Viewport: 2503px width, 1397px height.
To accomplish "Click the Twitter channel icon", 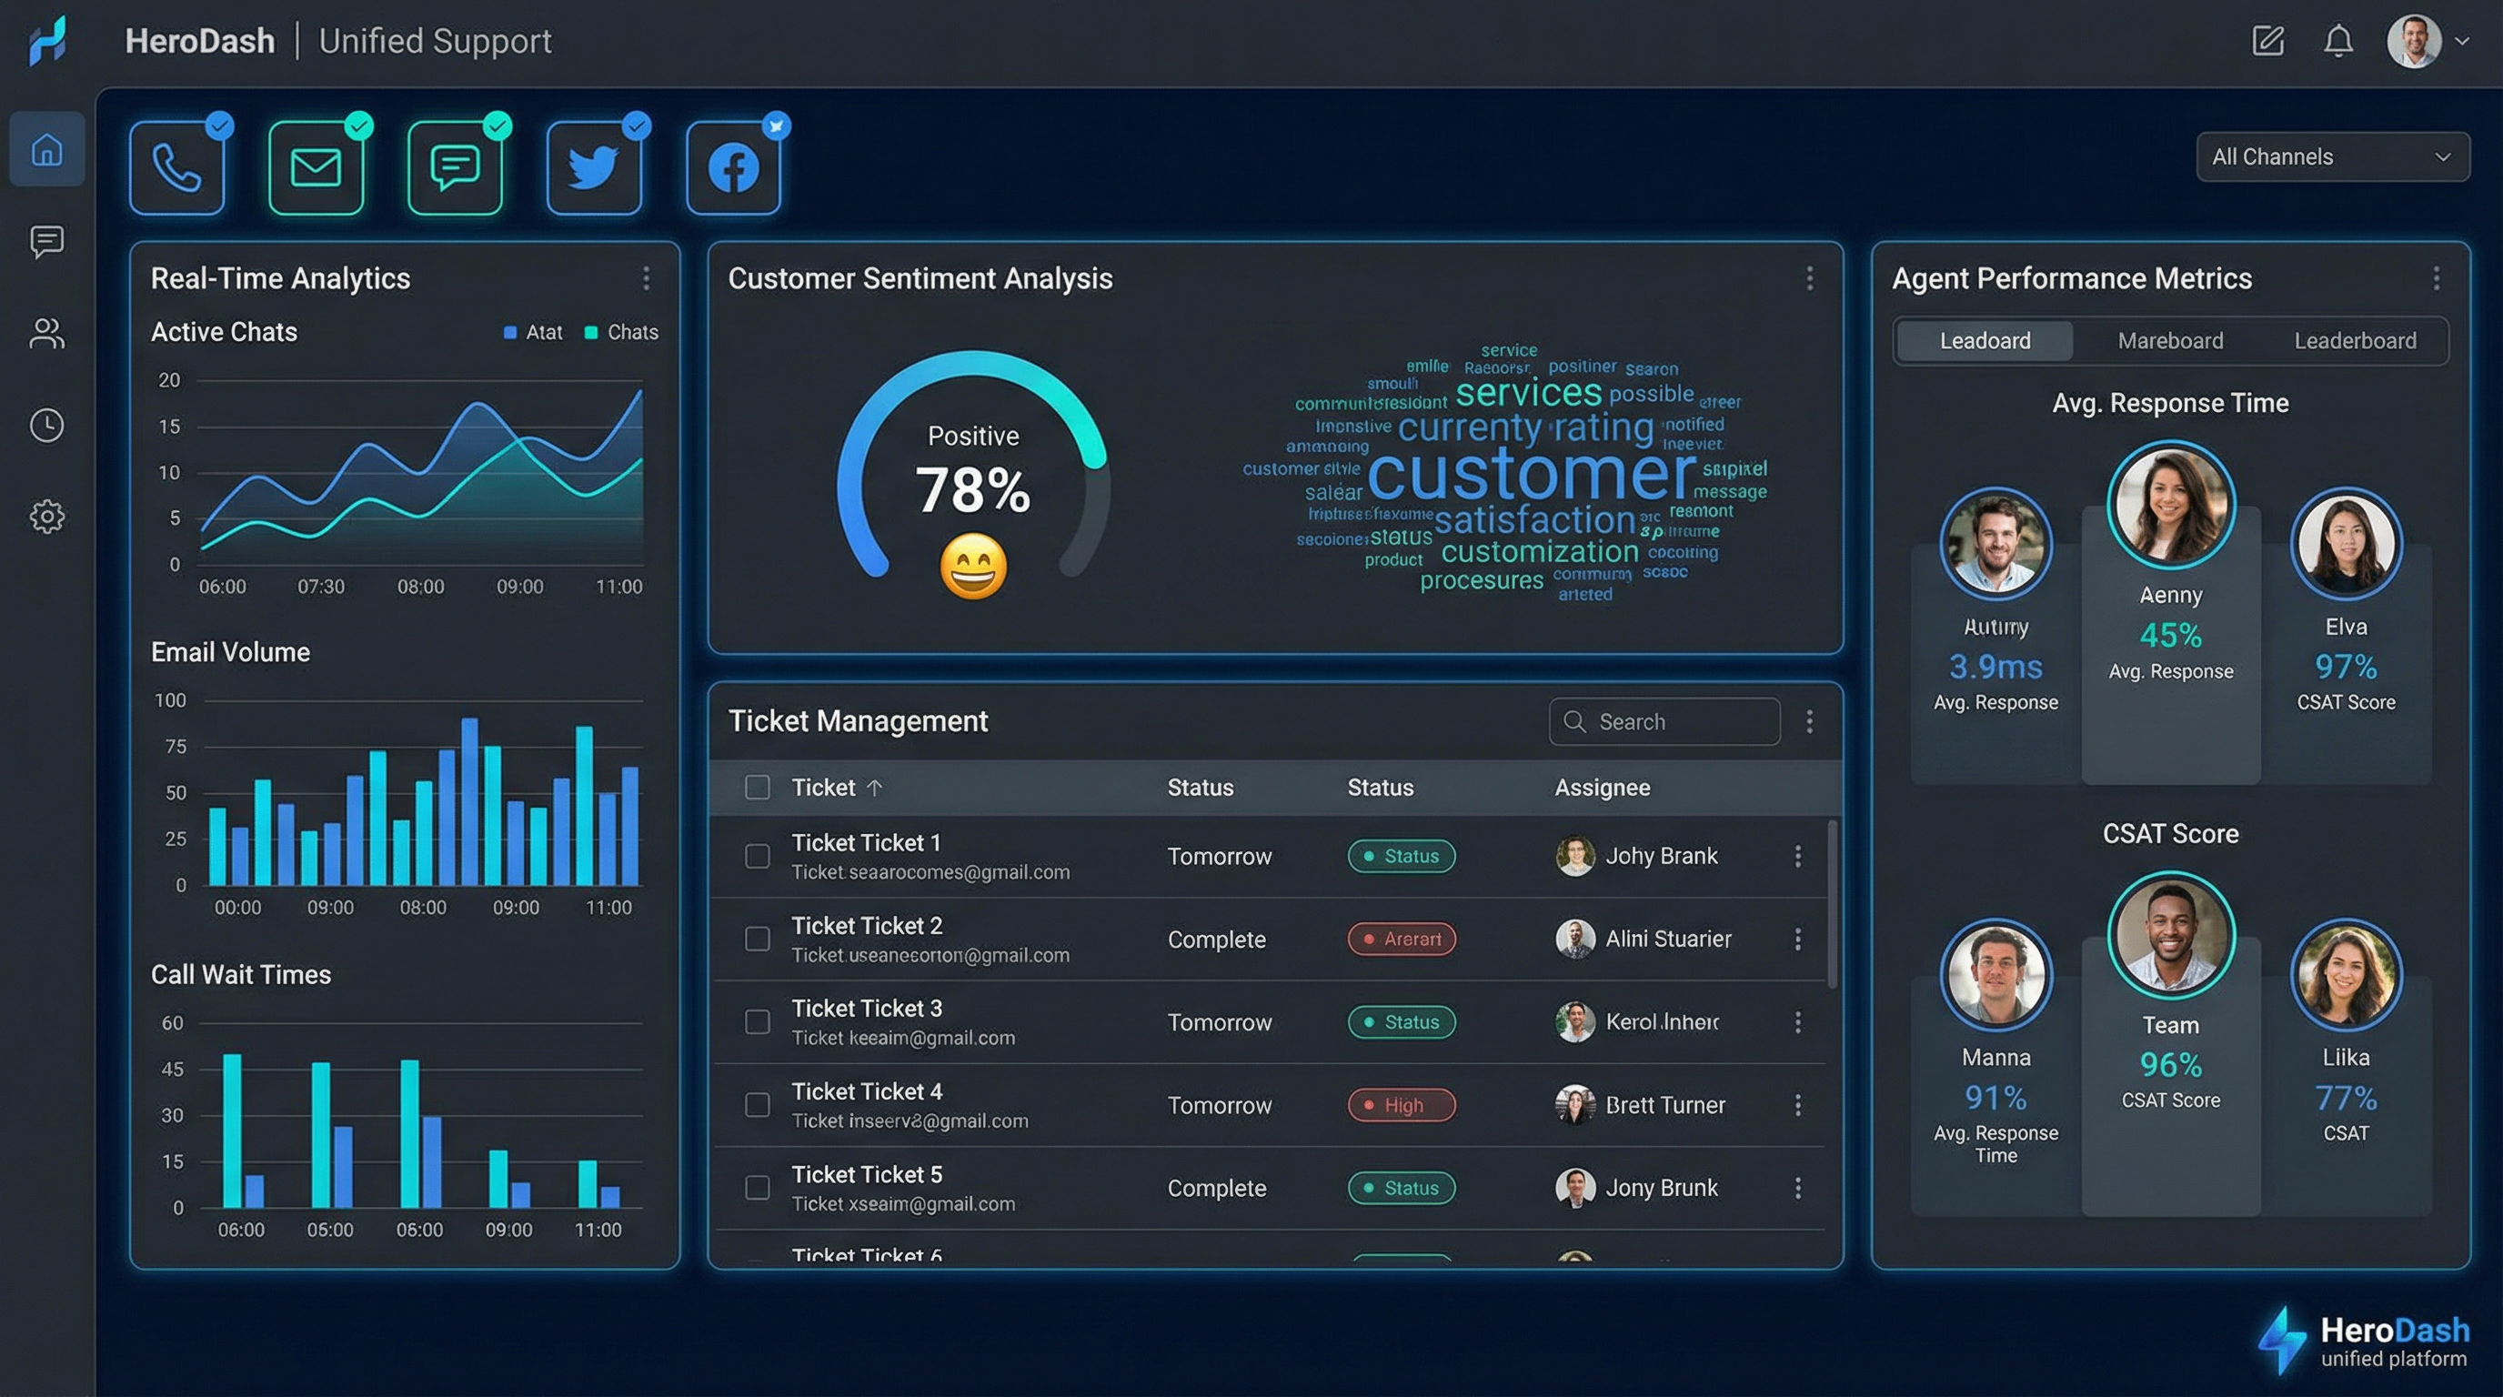I will tap(594, 168).
